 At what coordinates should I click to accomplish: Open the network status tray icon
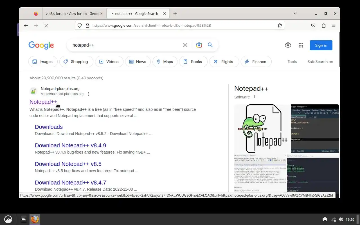click(334, 219)
